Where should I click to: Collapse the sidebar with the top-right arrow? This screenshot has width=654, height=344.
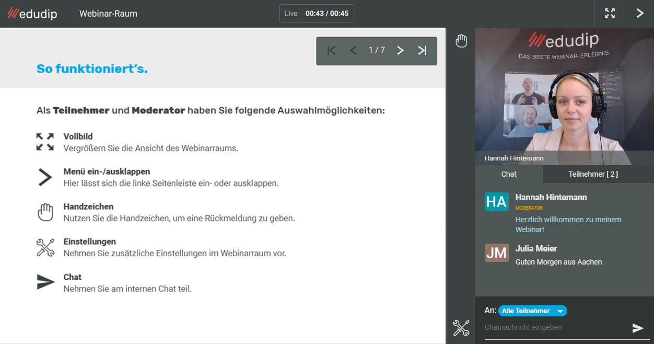(639, 14)
